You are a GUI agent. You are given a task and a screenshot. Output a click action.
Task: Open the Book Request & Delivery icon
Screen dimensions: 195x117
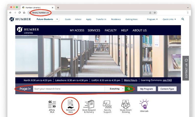[x=89, y=107]
